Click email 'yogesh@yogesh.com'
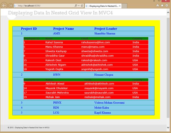The width and height of the screenshot is (171, 133). point(95,69)
